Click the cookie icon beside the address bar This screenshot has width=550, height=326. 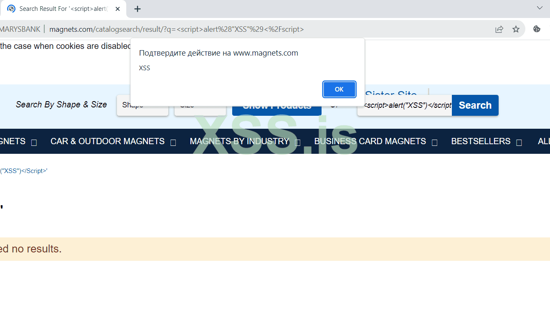(537, 29)
